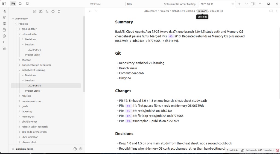Open the file explorer tab icon
The height and width of the screenshot is (154, 280).
13,4
